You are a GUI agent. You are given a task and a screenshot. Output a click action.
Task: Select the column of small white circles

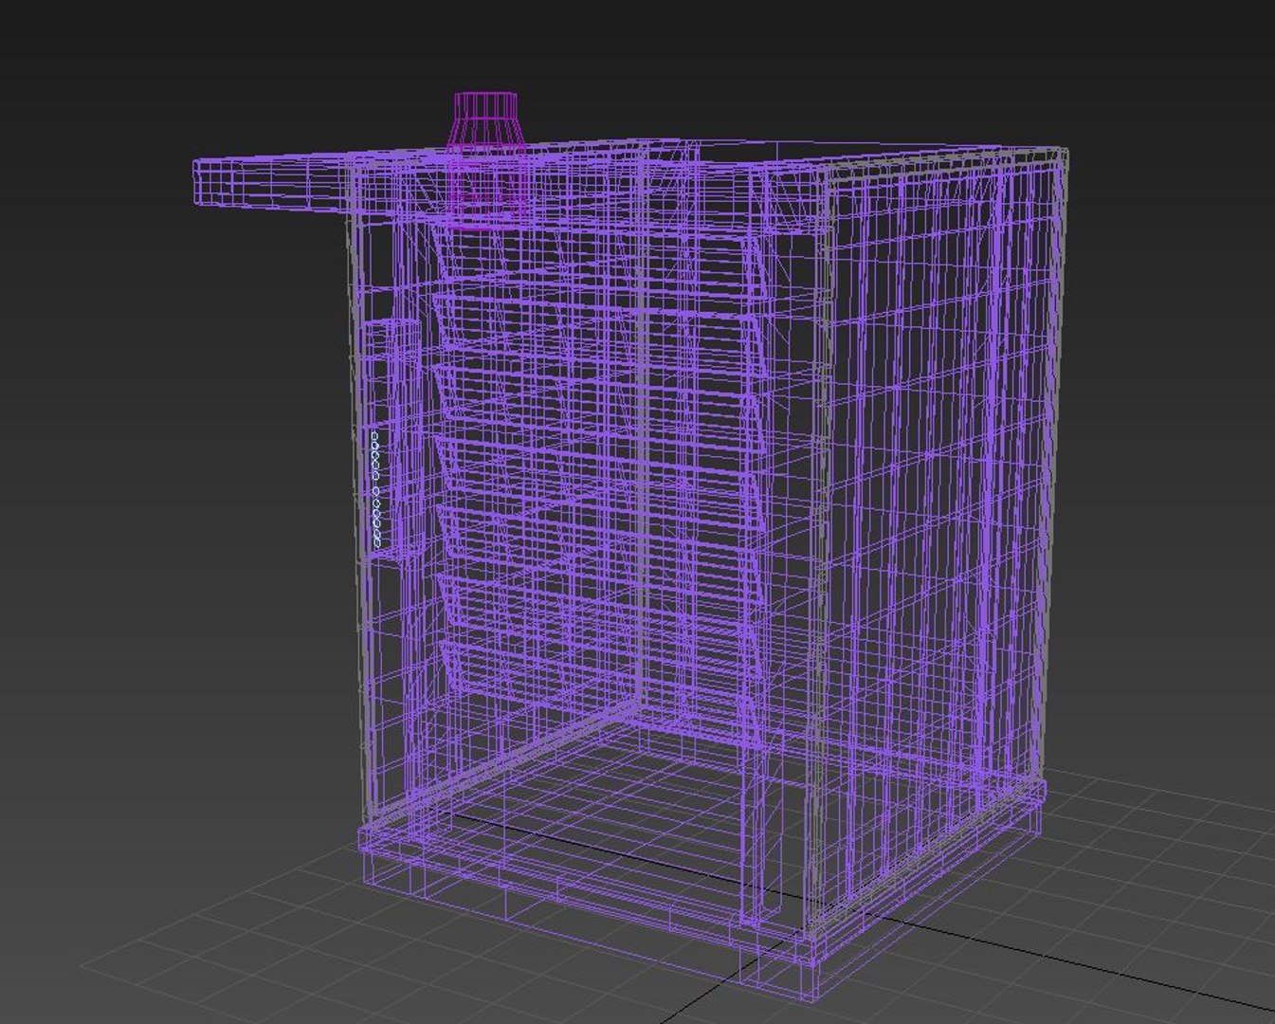click(376, 489)
